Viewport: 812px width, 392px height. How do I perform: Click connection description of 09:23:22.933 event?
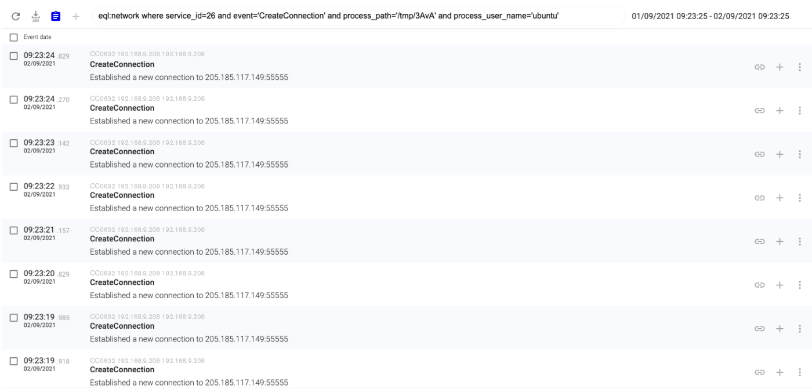point(189,208)
